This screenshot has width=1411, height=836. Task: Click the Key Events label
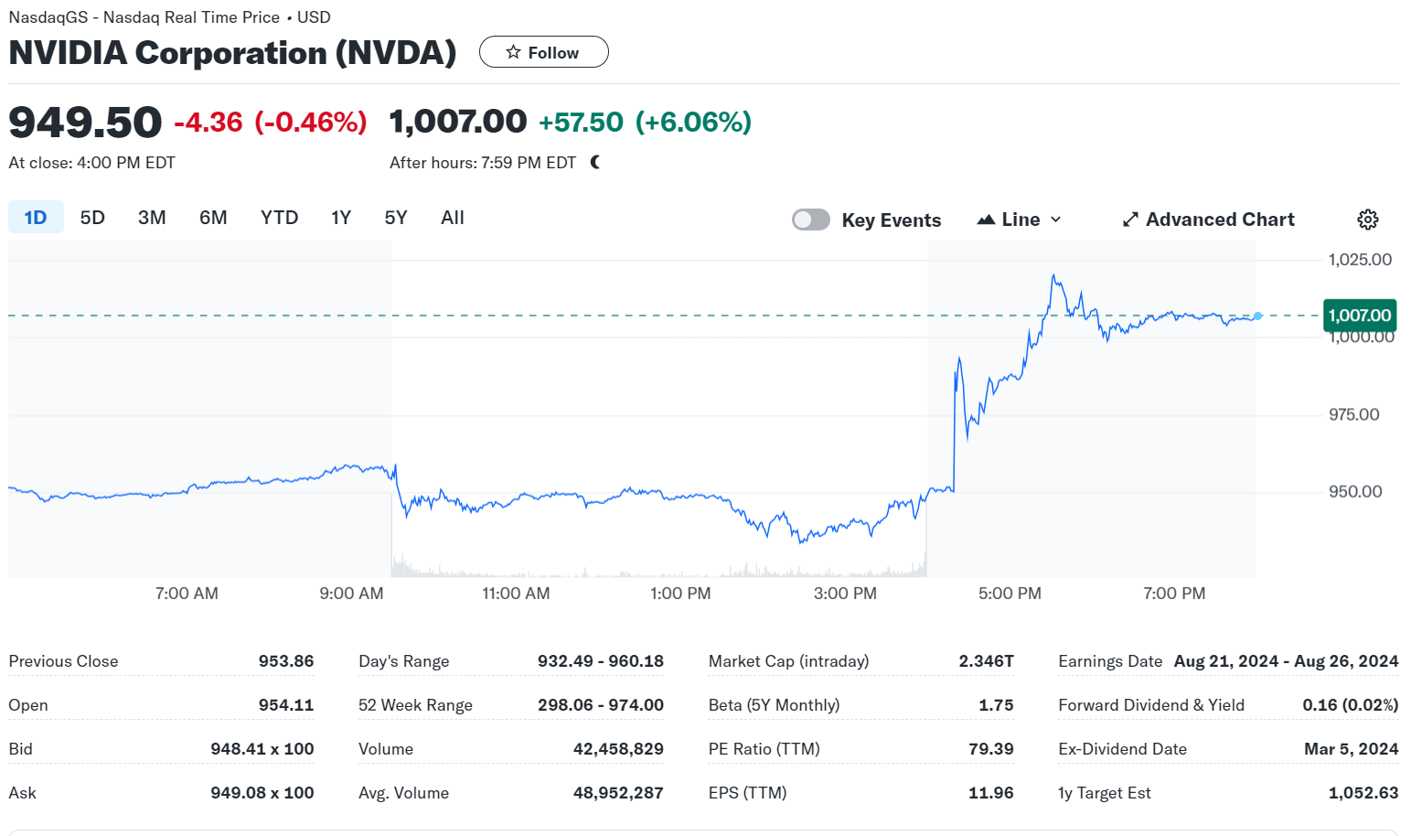(x=892, y=220)
